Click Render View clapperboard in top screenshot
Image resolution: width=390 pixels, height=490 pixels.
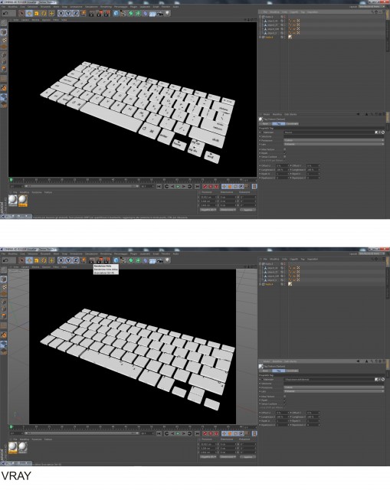(x=91, y=13)
